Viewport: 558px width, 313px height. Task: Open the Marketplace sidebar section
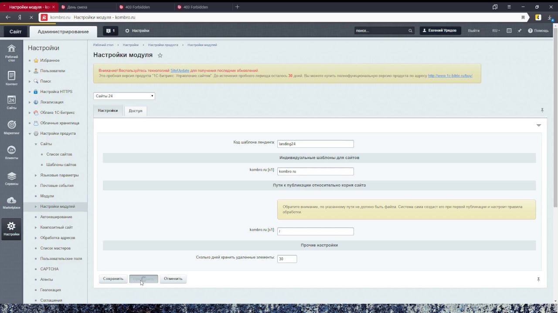tap(11, 203)
